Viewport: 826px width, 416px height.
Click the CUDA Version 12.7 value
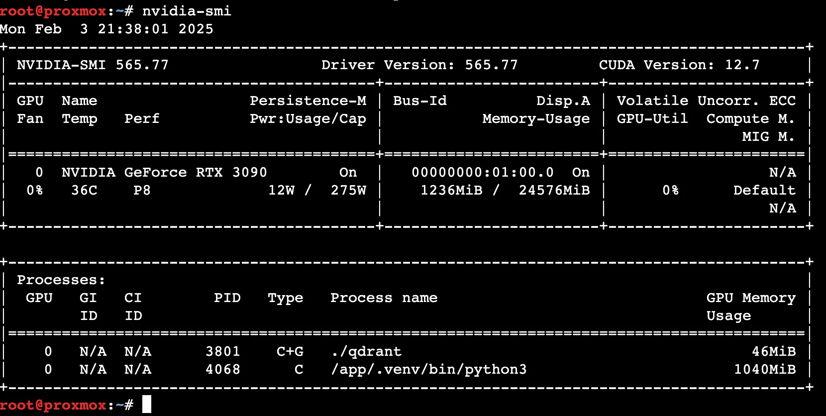pyautogui.click(x=742, y=65)
